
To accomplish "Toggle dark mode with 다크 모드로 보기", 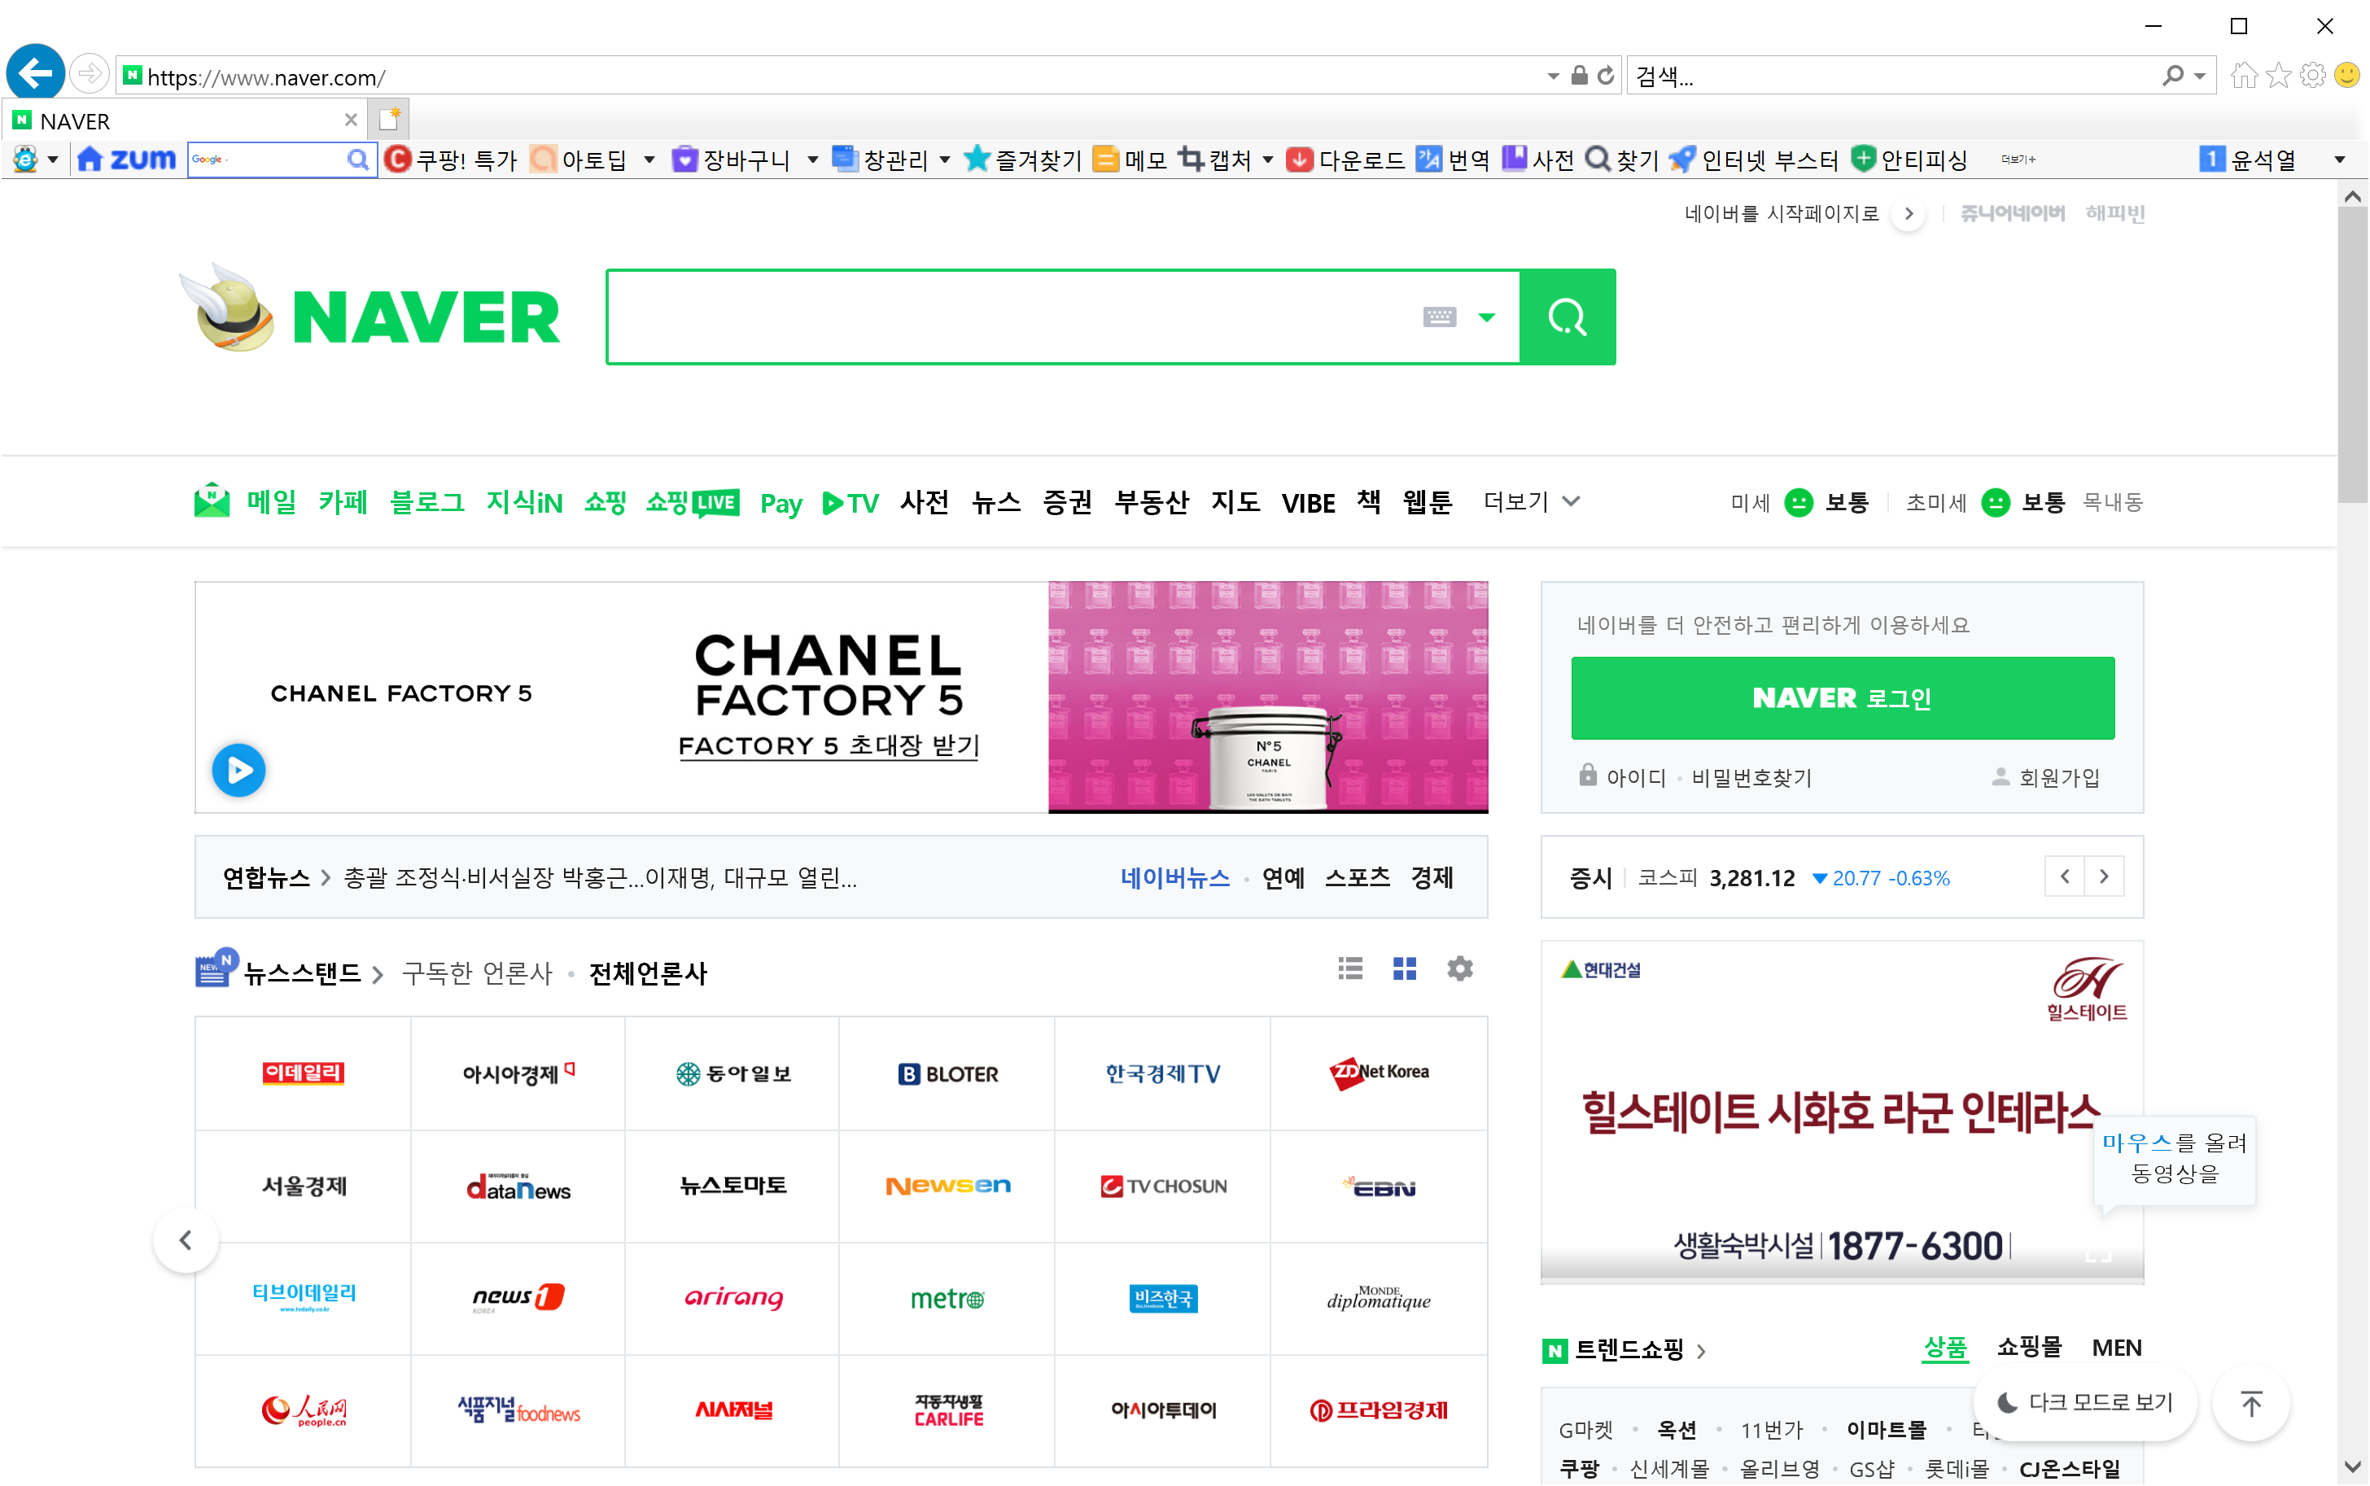I will click(2086, 1402).
